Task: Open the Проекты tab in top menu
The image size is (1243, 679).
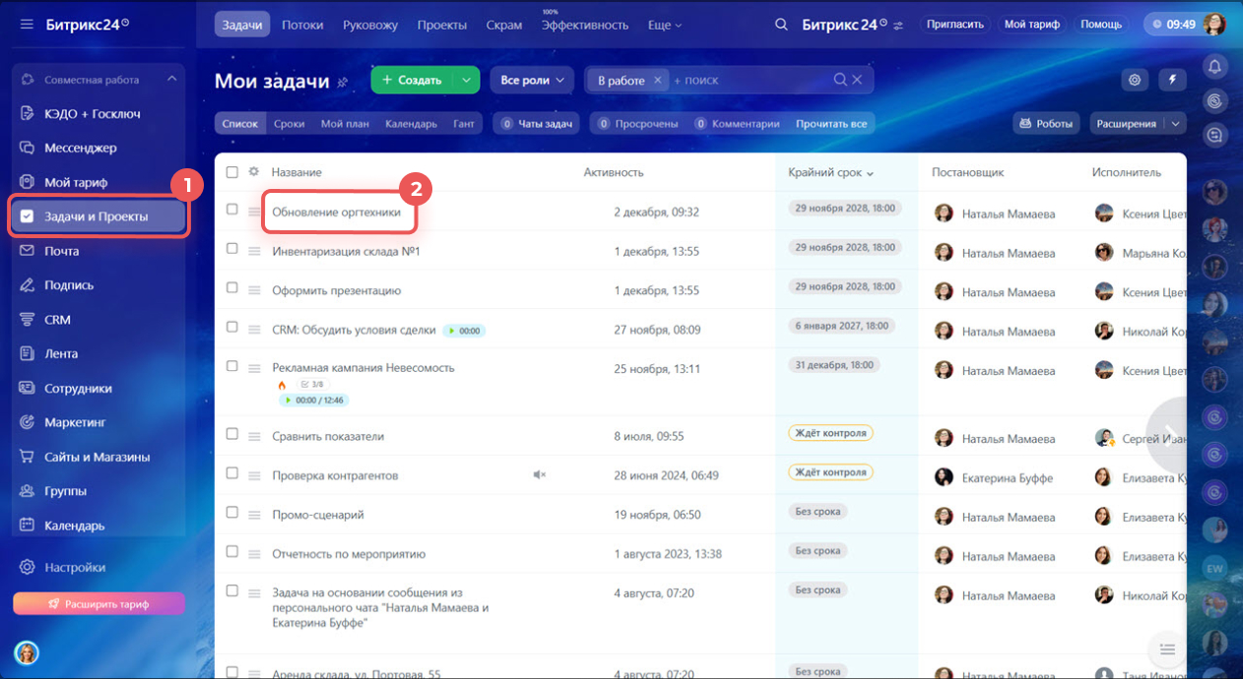Action: click(x=441, y=25)
